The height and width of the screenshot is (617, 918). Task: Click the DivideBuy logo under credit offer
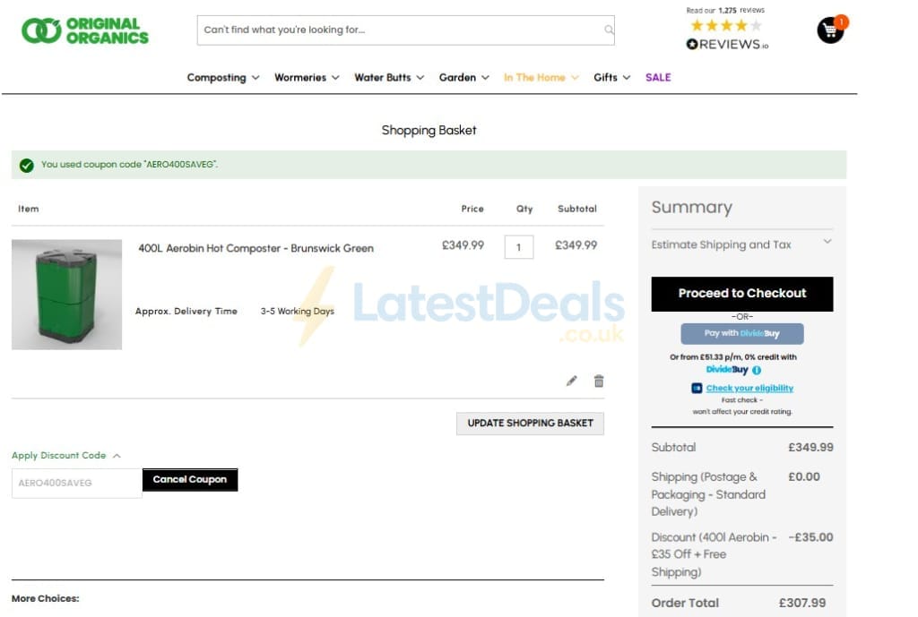726,370
